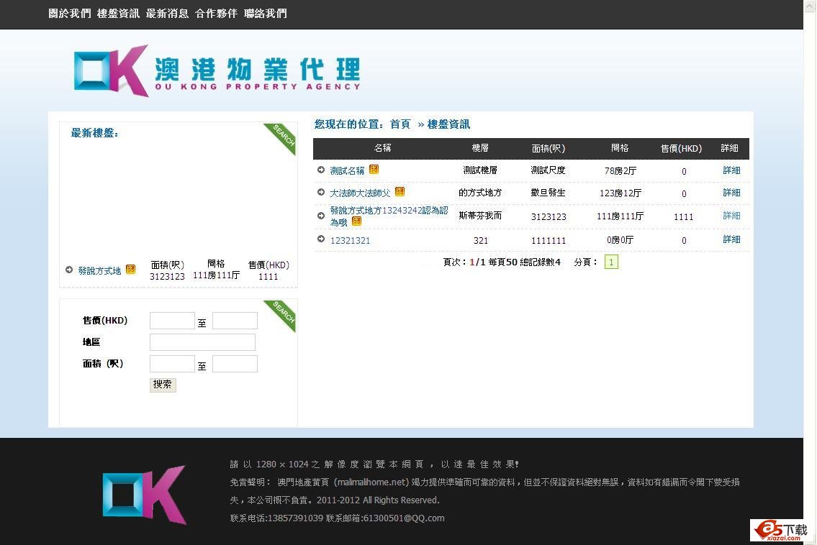The width and height of the screenshot is (817, 545).
Task: Open the 樓盤資訊 menu item
Action: point(118,14)
